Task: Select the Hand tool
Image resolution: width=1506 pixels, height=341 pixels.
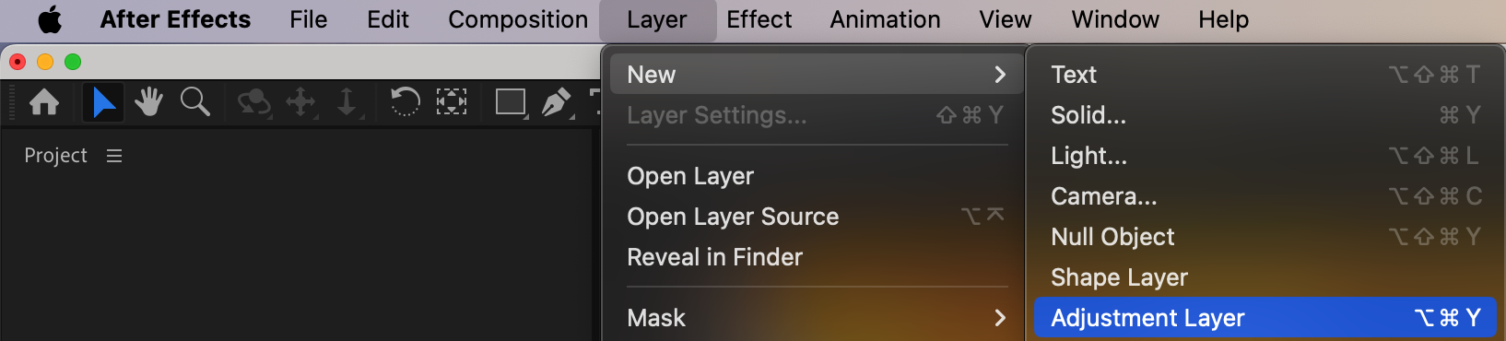Action: tap(147, 102)
